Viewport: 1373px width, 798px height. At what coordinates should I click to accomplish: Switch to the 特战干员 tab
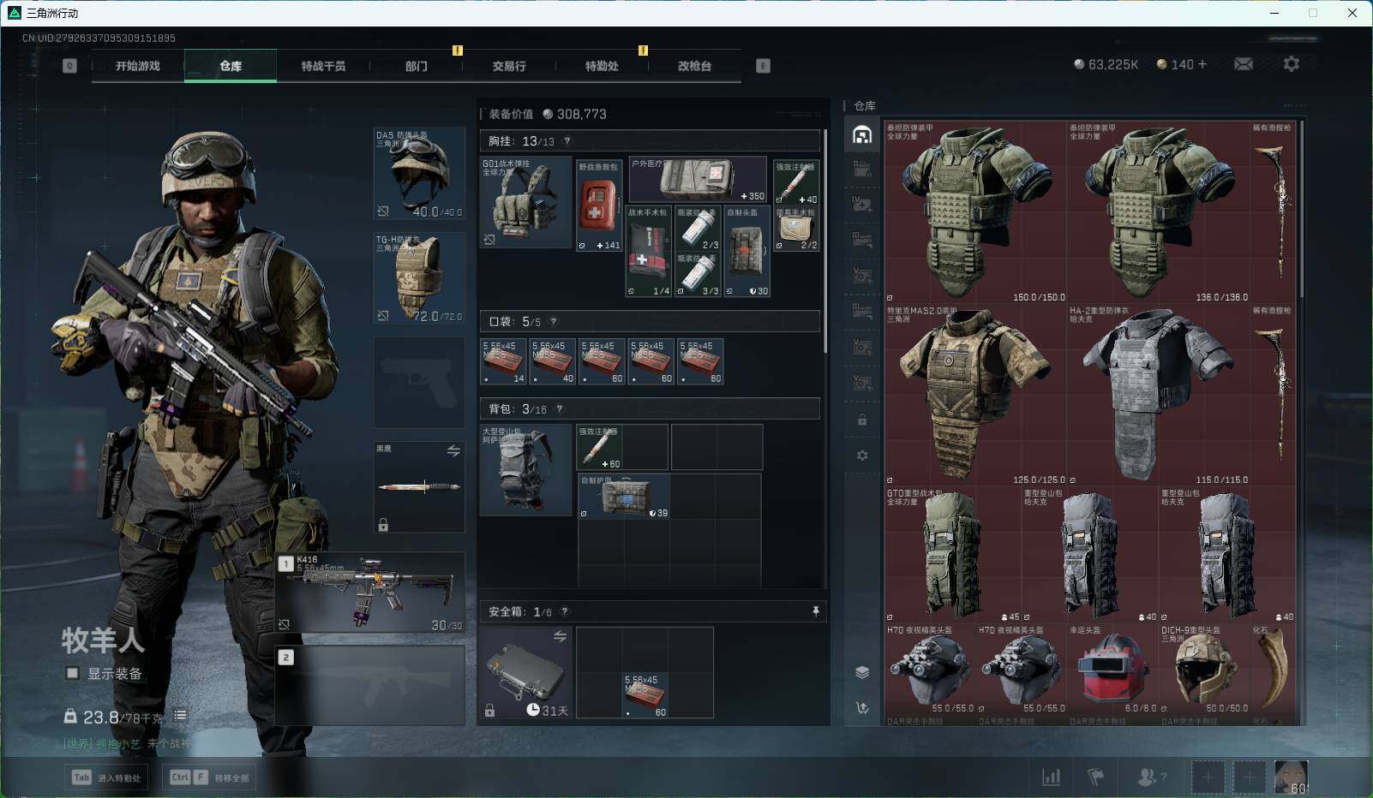(323, 66)
